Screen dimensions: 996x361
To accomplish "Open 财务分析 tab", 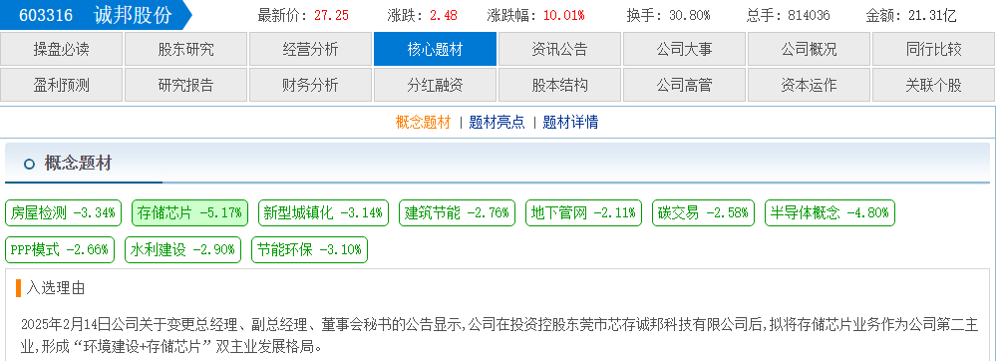I will click(311, 85).
